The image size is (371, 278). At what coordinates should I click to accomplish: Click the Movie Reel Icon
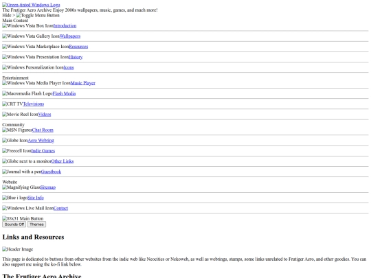[20, 114]
